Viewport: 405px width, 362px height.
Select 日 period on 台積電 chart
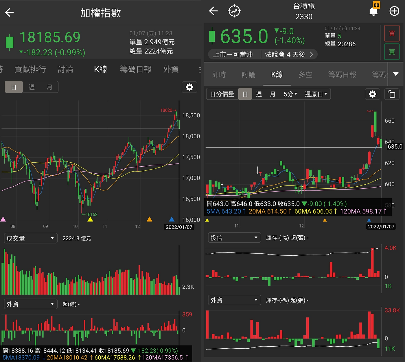[245, 94]
